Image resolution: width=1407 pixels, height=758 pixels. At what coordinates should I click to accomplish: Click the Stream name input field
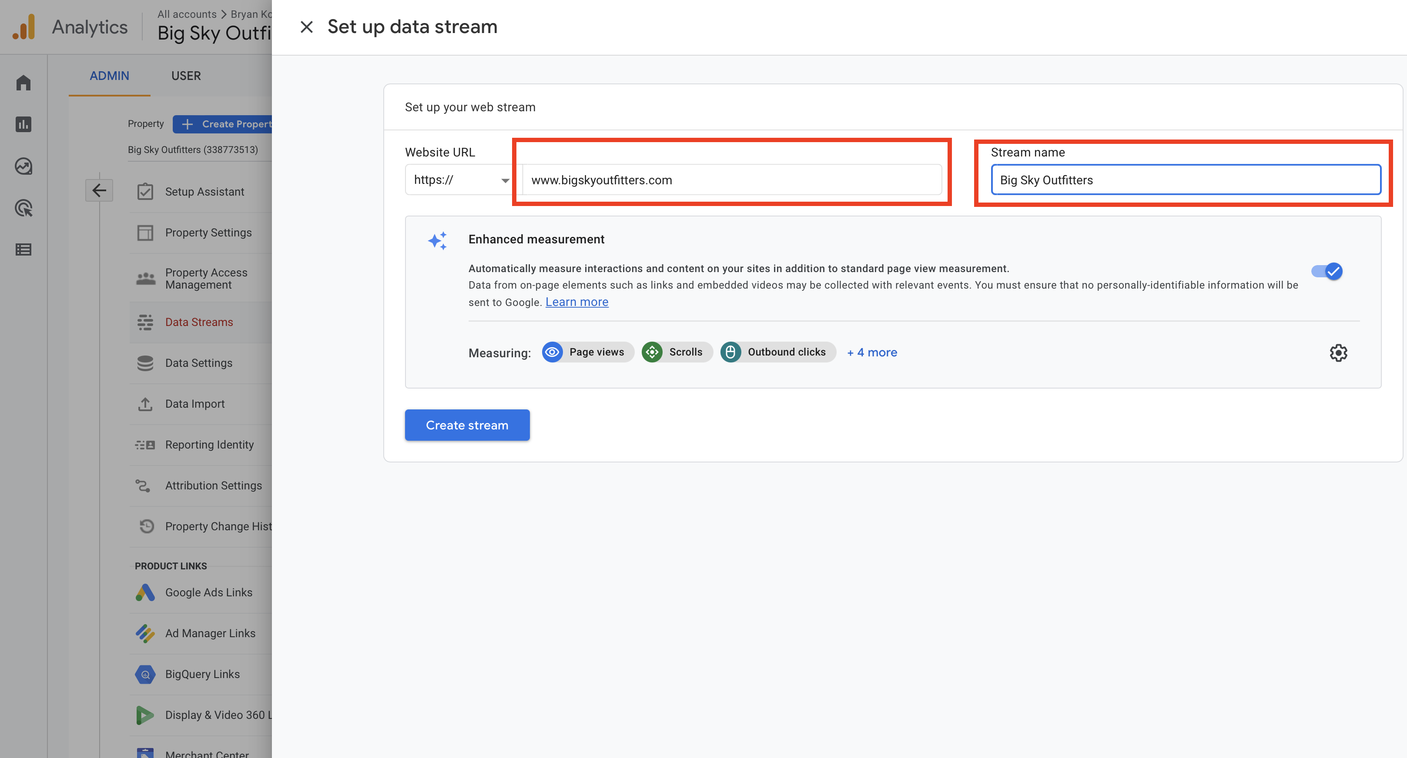tap(1186, 180)
